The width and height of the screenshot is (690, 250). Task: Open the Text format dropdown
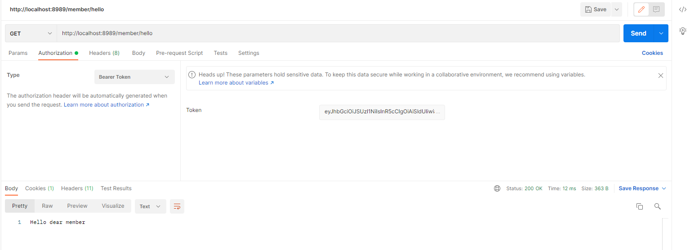tap(150, 206)
